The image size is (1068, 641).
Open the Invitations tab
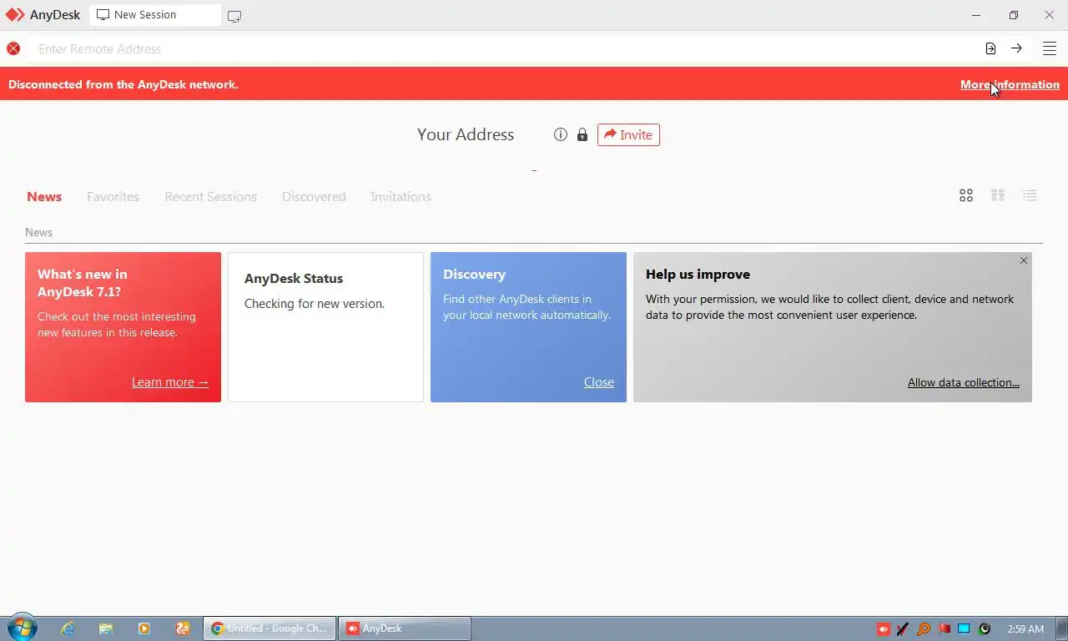(400, 197)
